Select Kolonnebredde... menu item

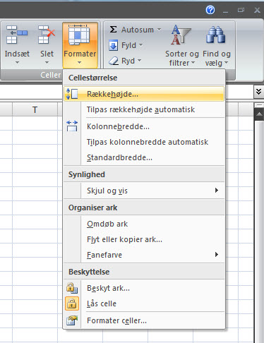(x=144, y=126)
